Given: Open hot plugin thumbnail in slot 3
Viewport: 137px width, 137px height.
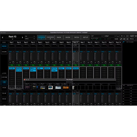Looking at the screenshot, I should pos(43,88).
